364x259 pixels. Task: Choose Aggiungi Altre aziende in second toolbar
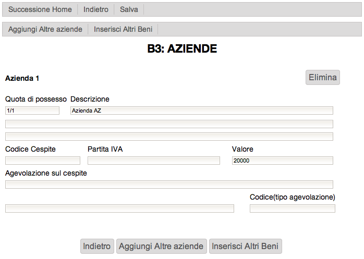click(x=45, y=29)
